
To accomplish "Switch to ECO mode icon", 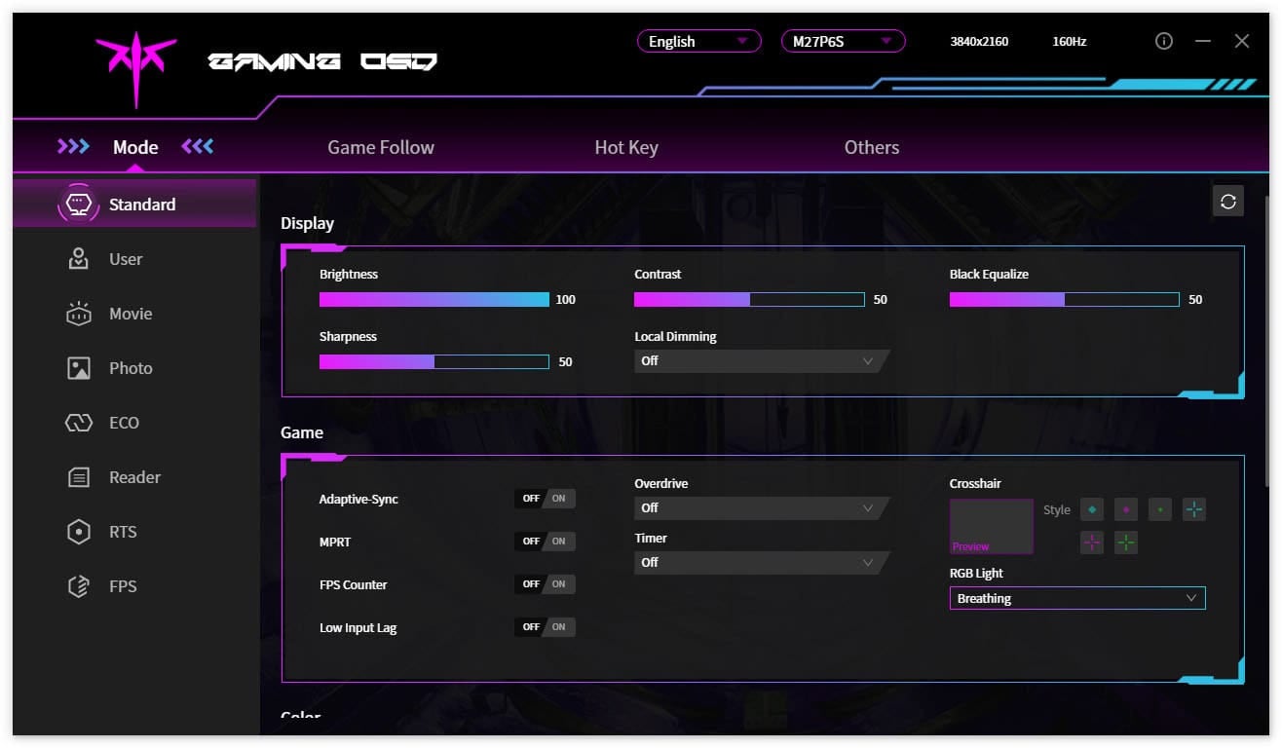I will click(78, 423).
